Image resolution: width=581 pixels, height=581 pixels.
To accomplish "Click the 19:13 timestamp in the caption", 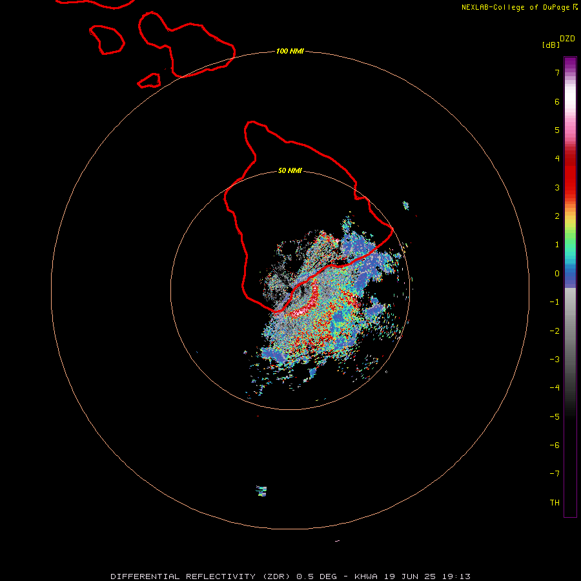I will coord(456,576).
